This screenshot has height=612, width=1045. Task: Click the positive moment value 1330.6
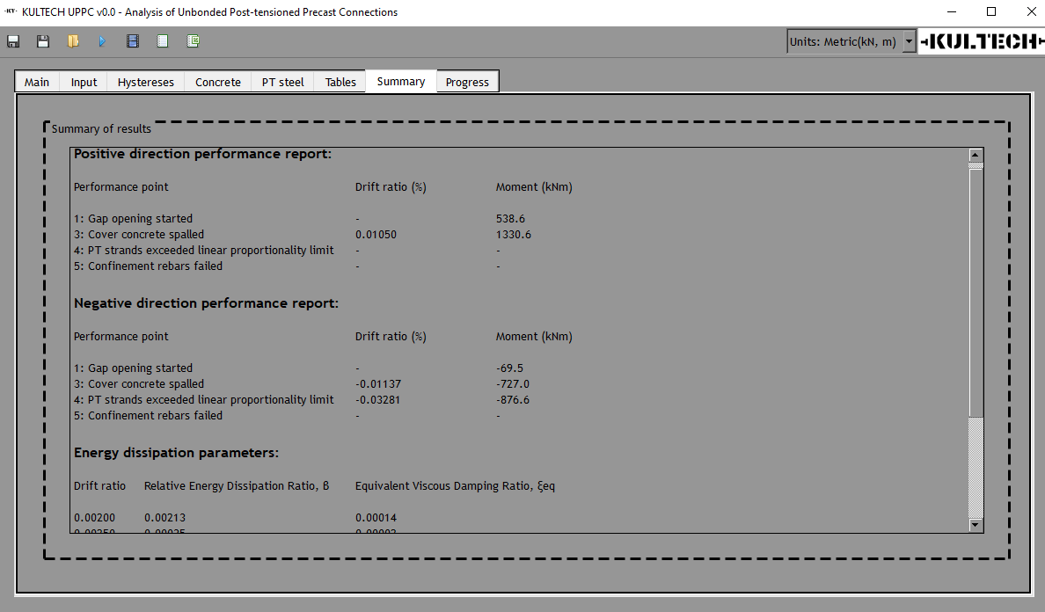click(x=513, y=235)
